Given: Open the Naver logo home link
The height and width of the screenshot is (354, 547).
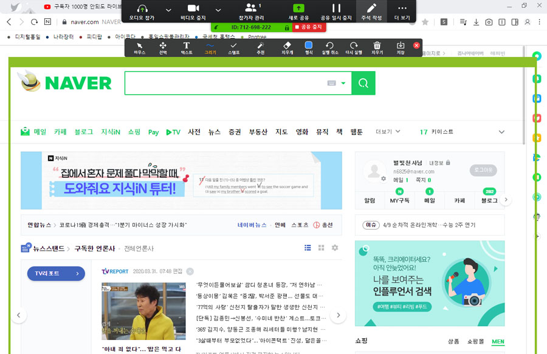Looking at the screenshot, I should pos(78,83).
